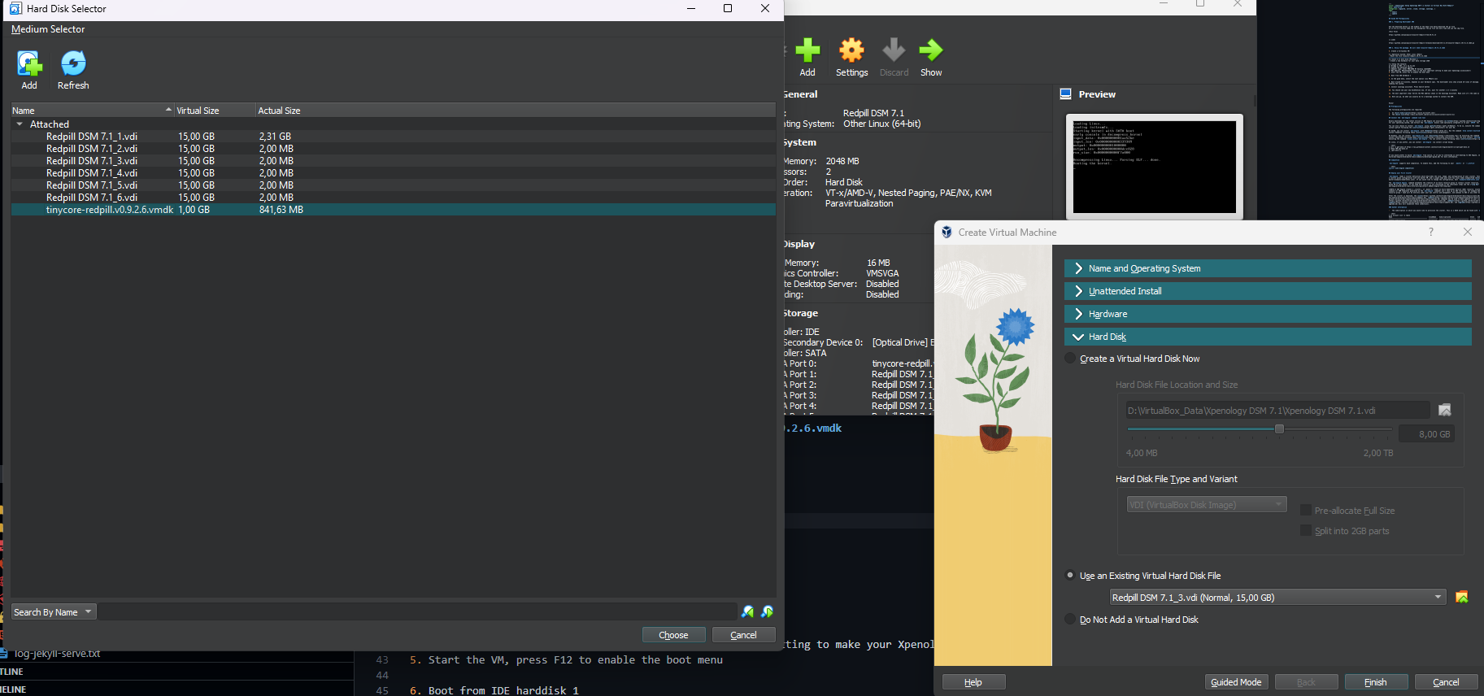Click the hard disk file location browse icon
The height and width of the screenshot is (696, 1484).
click(x=1445, y=410)
